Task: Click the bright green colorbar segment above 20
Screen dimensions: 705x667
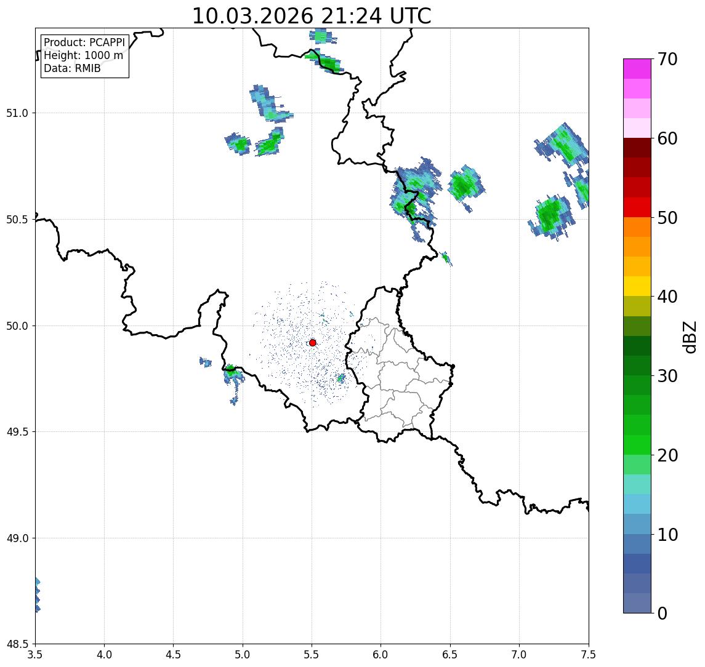Action: [x=637, y=444]
